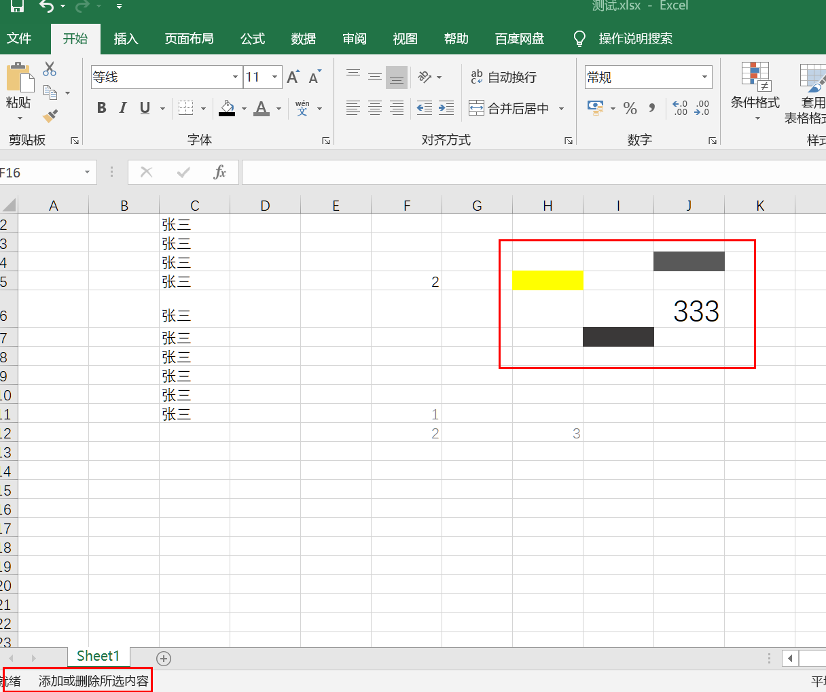Switch to the 插入 tab
826x692 pixels.
126,39
